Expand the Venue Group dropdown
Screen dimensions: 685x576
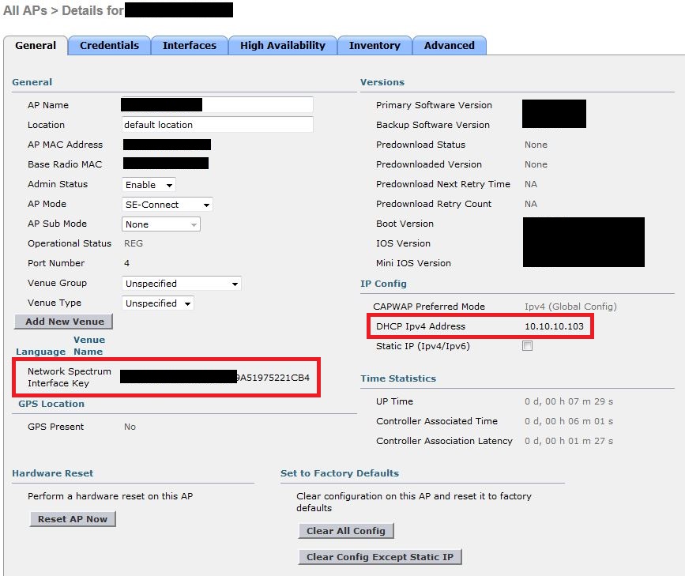coord(182,284)
